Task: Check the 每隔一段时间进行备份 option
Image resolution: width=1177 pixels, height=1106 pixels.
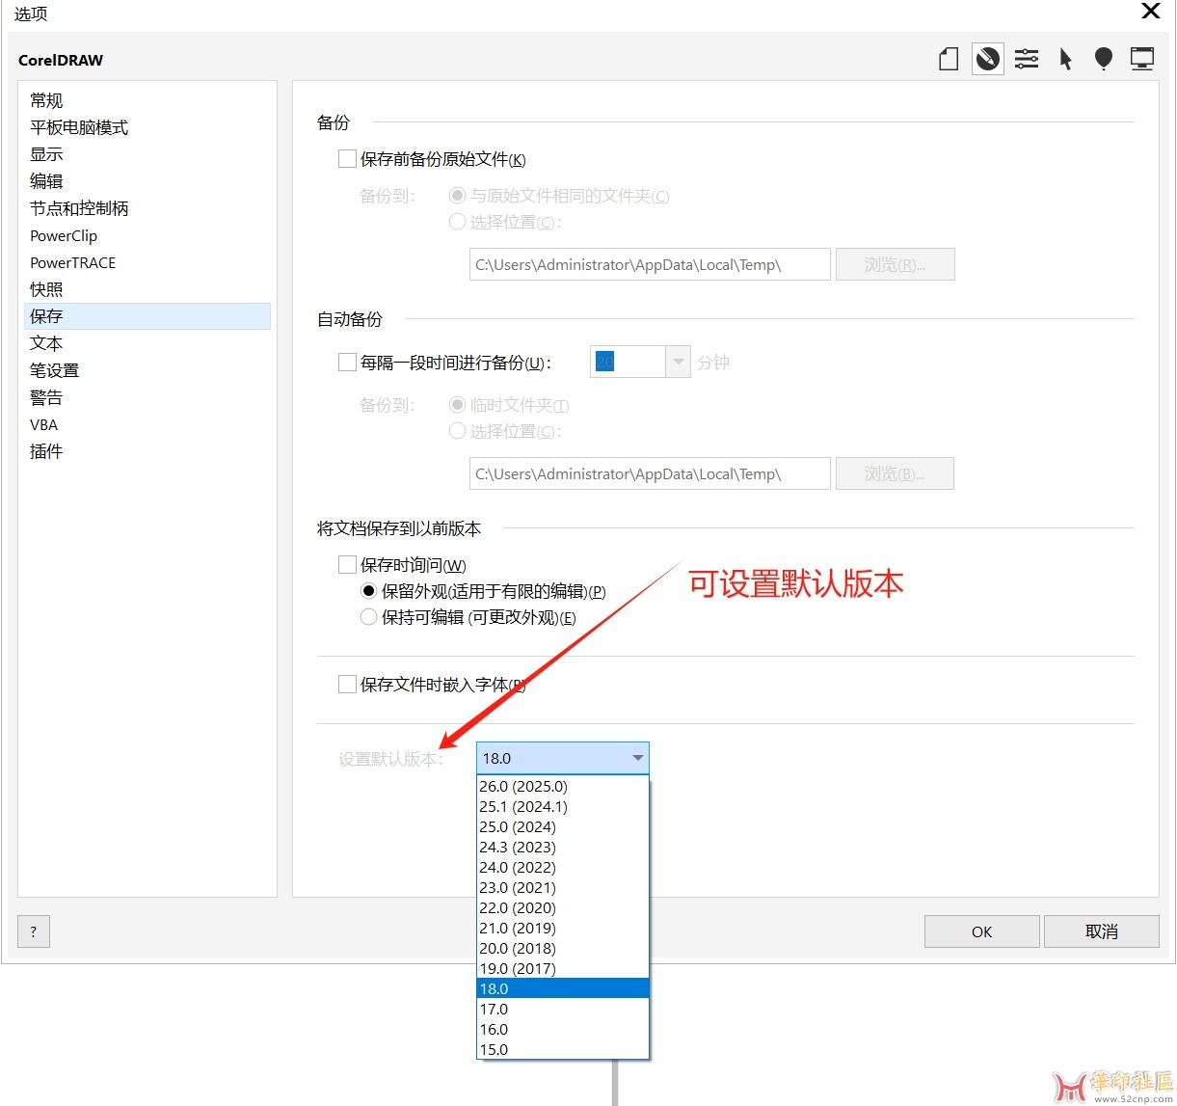Action: pos(347,362)
